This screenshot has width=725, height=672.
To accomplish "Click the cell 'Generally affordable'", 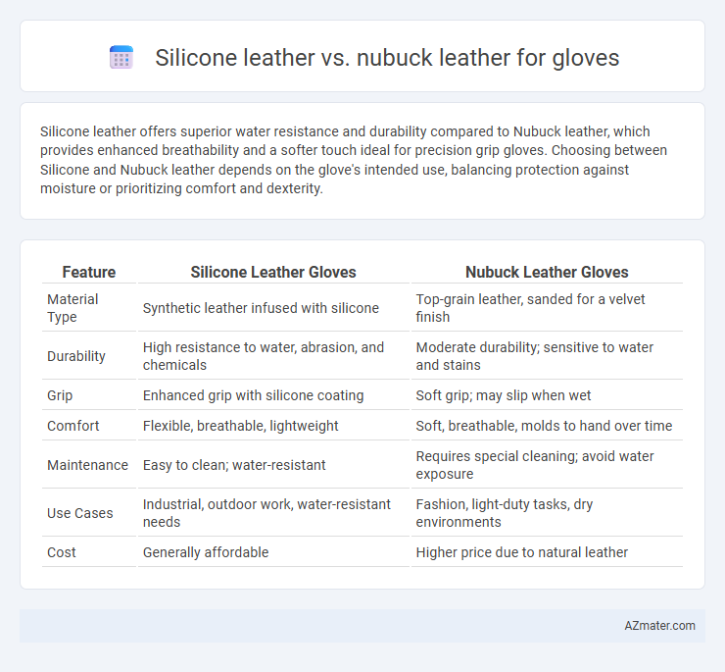I will (273, 552).
